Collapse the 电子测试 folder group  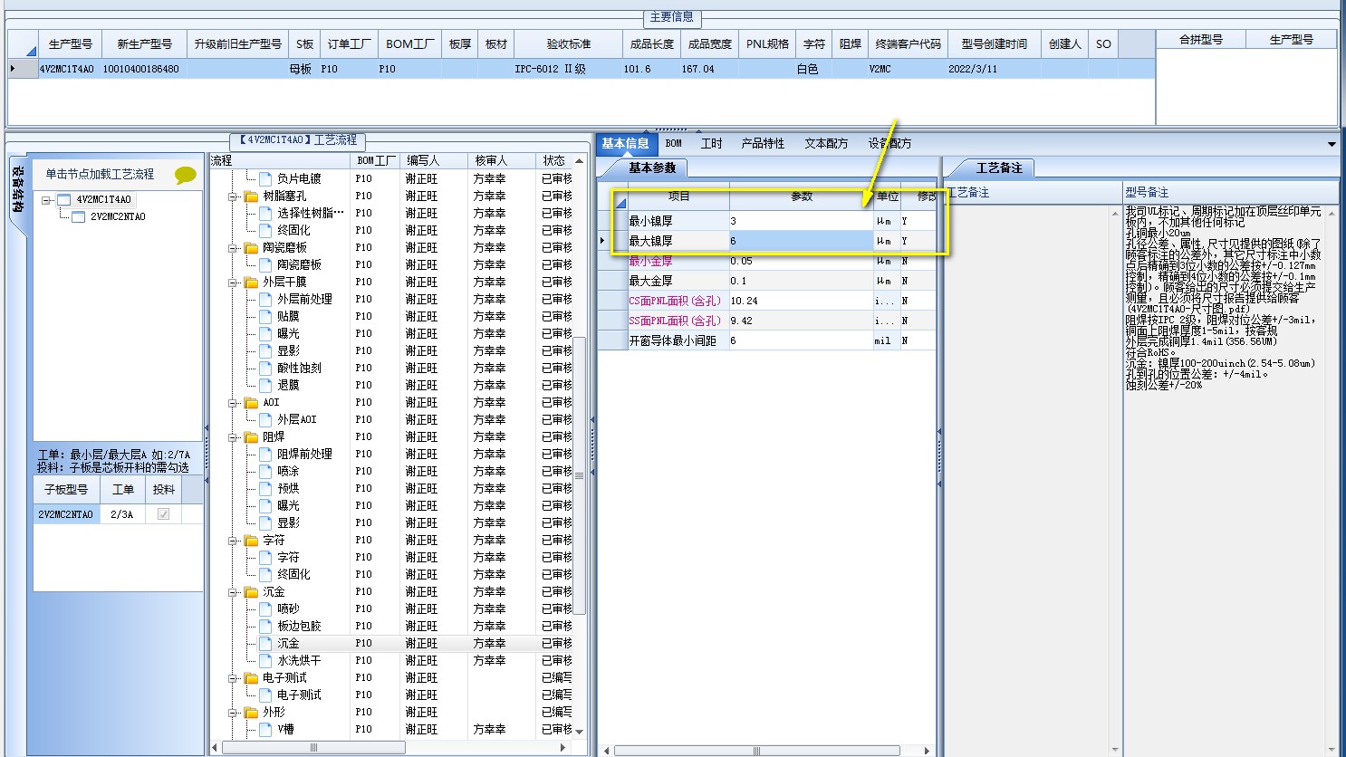pos(234,677)
